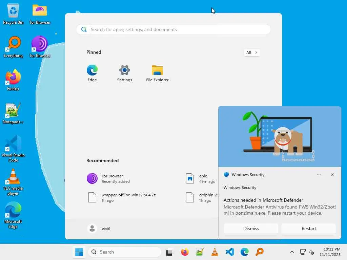Viewport: 347px width, 260px height.
Task: Open Notepad++ from the taskbar
Action: [200, 252]
